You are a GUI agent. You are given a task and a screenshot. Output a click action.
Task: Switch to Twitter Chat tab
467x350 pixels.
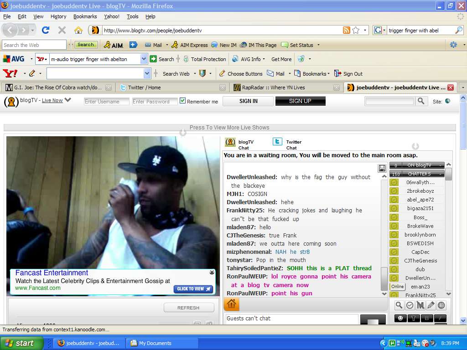tap(288, 144)
